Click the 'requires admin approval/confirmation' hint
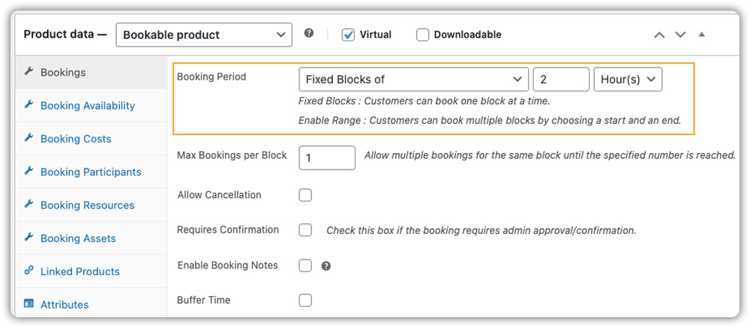This screenshot has width=750, height=327. (x=481, y=230)
